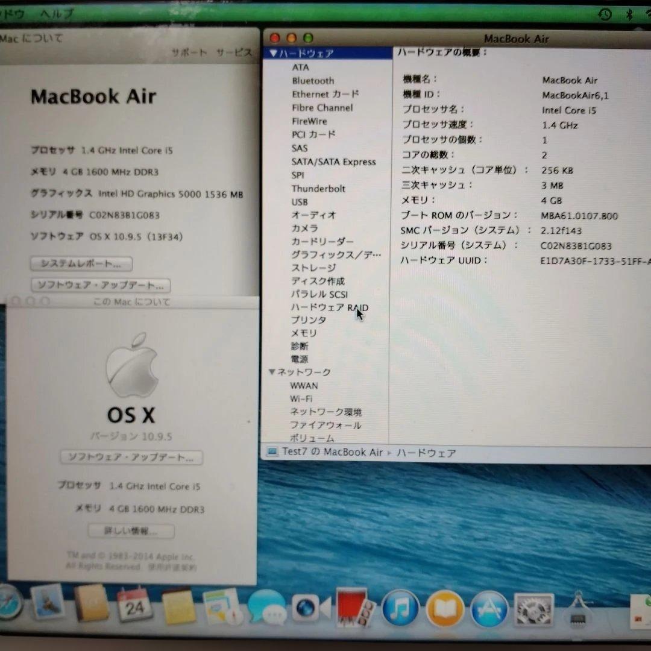Select Wi-Fi under the network section
651x651 pixels.
[300, 398]
